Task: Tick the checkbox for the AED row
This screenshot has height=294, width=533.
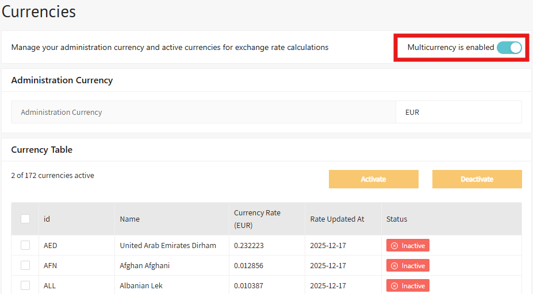Action: (25, 245)
